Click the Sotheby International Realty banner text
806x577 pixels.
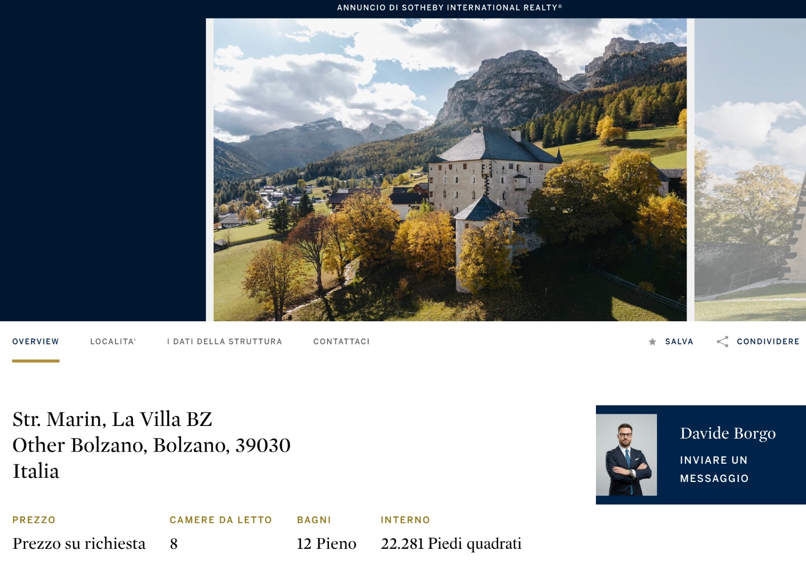[x=449, y=8]
